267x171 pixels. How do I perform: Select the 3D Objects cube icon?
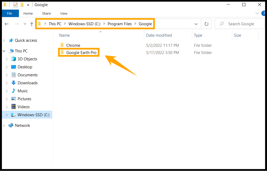[14, 59]
